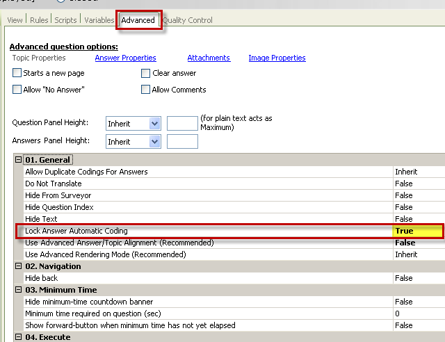Collapse the 04. Execute section
445x342 pixels.
point(19,337)
